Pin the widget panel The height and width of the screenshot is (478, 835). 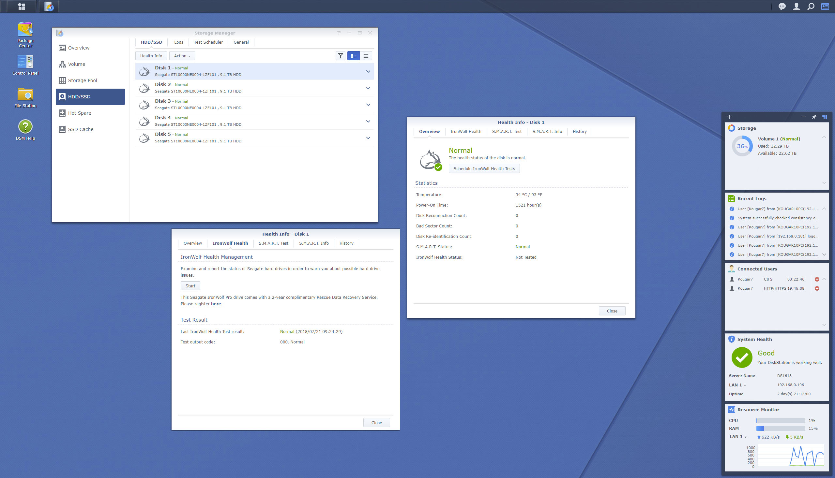click(x=814, y=117)
